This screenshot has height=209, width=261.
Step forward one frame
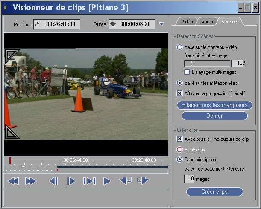[71, 181]
